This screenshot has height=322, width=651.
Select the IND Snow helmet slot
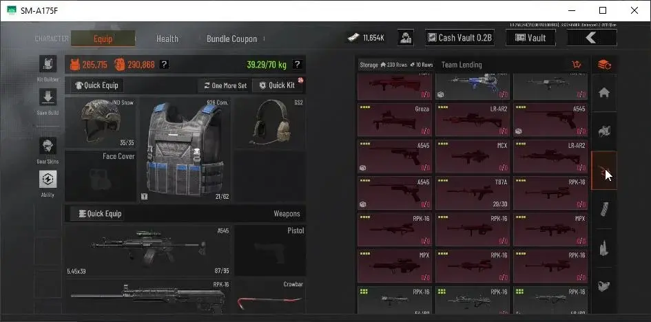(101, 122)
